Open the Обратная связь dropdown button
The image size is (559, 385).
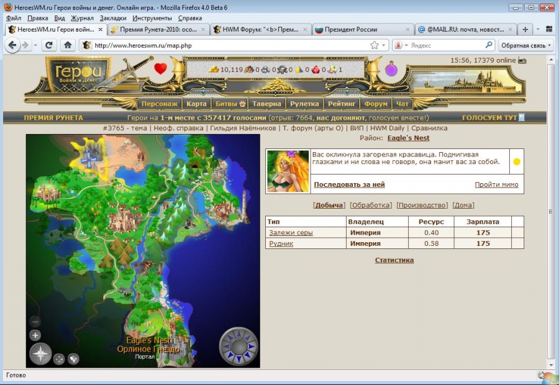(526, 45)
